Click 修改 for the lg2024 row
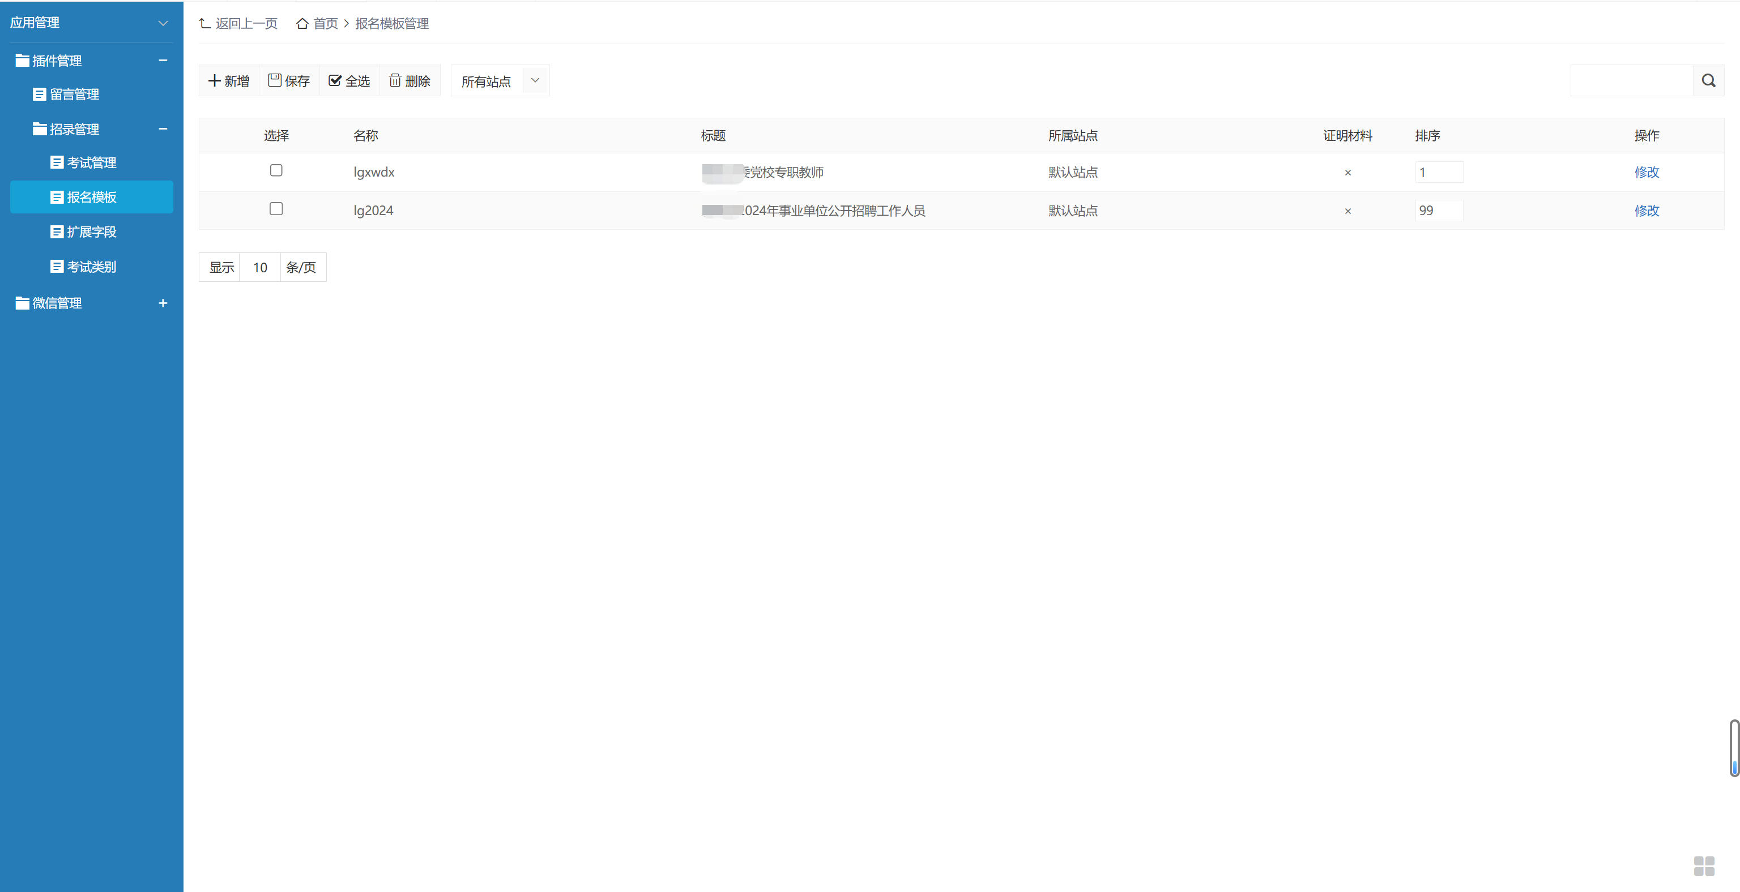The width and height of the screenshot is (1740, 892). tap(1646, 211)
